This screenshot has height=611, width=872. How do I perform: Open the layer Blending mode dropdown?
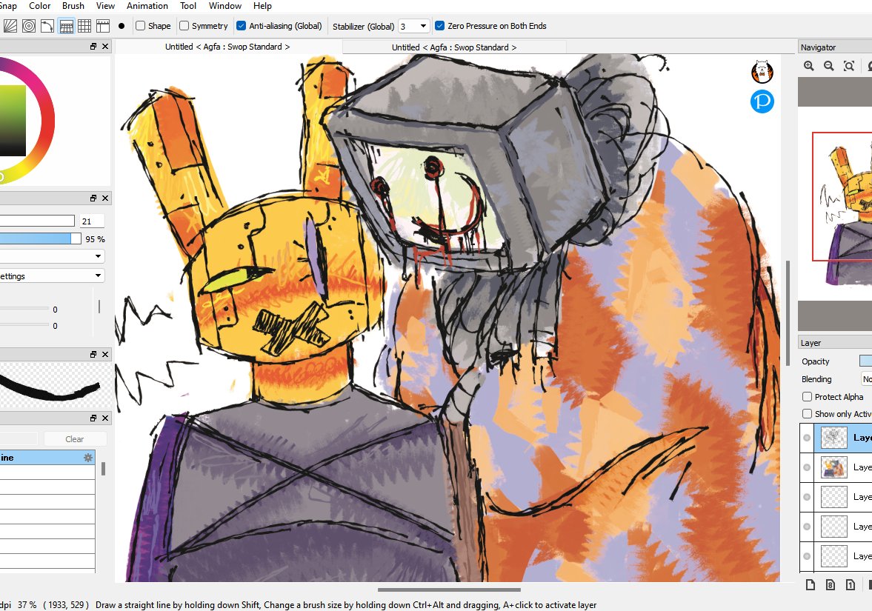(866, 379)
